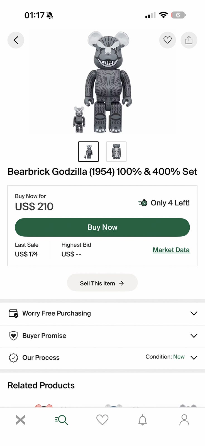Open the favorites tab in bottom bar
The width and height of the screenshot is (205, 446).
(x=102, y=420)
